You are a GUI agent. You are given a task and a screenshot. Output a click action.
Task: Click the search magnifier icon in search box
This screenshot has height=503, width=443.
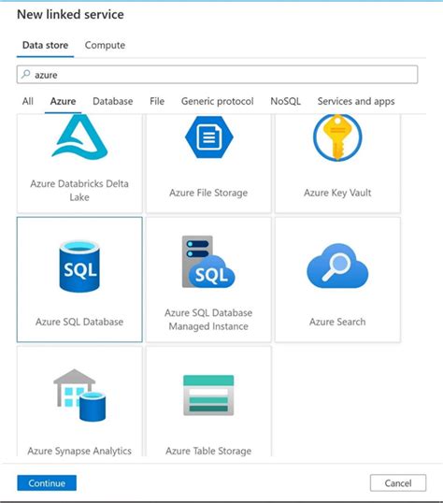tap(25, 75)
